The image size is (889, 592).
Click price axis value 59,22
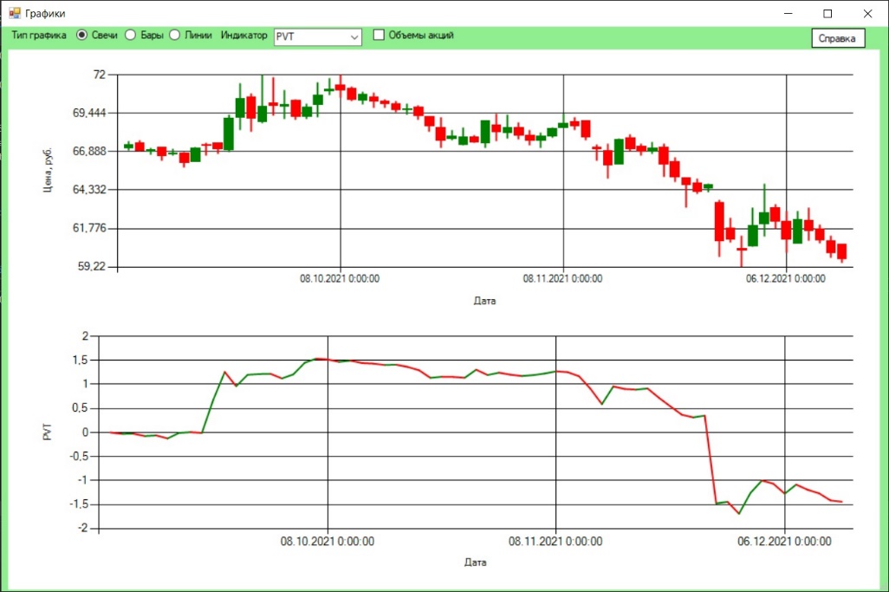(x=92, y=266)
